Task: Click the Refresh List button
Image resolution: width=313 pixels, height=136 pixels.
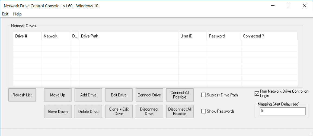Action: point(22,95)
